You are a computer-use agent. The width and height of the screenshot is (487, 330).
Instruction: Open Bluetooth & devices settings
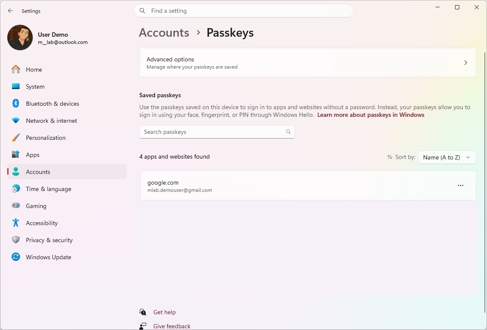pos(16,104)
